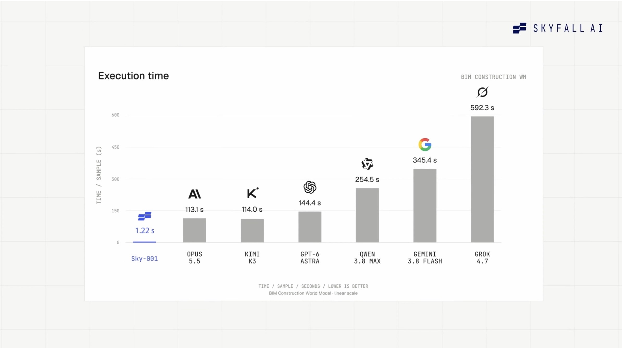Click the BIM Construction World Model caption
This screenshot has width=622, height=348.
313,293
